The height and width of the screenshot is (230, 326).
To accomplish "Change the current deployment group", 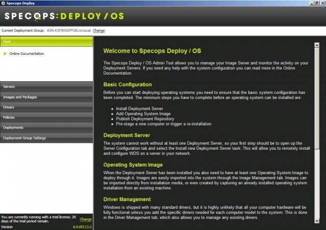I will (99, 30).
